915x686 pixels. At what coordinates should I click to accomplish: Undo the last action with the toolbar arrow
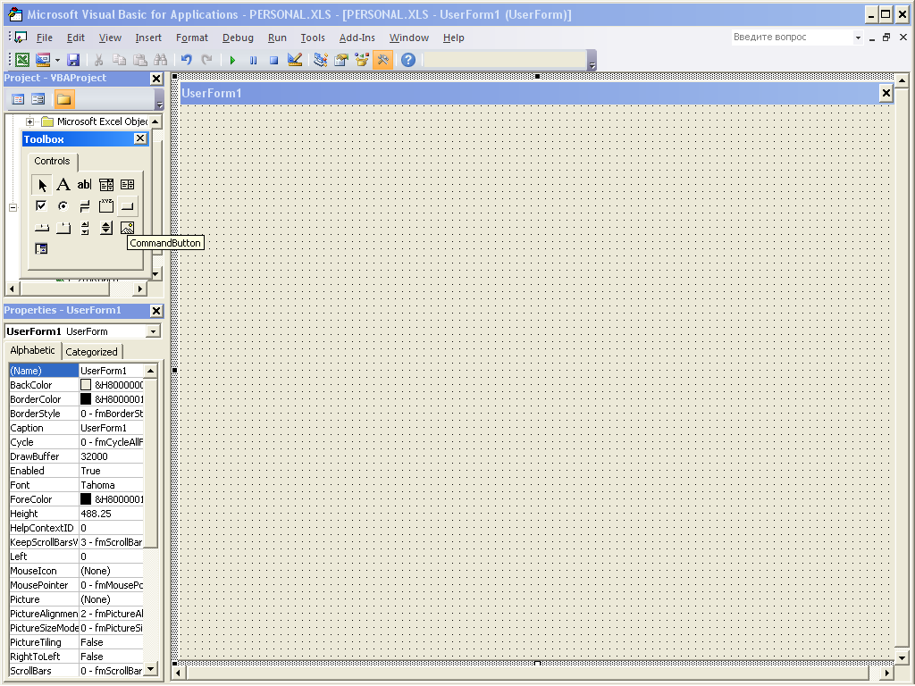[x=186, y=60]
